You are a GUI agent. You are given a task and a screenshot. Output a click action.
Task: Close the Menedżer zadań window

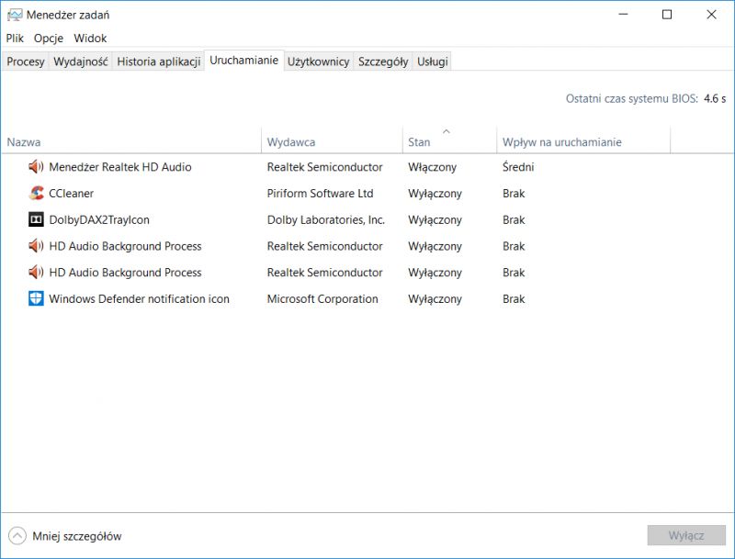click(x=711, y=15)
